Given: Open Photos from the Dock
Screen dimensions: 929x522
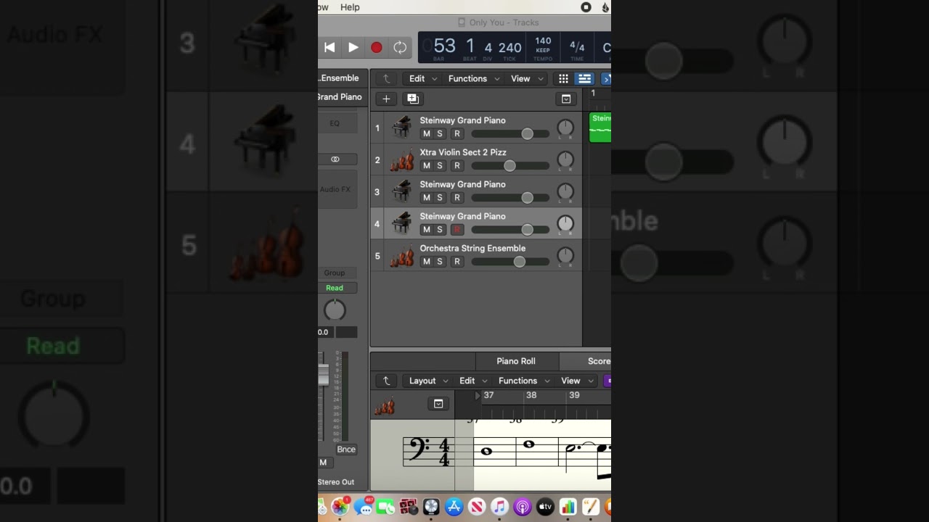Looking at the screenshot, I should (340, 507).
